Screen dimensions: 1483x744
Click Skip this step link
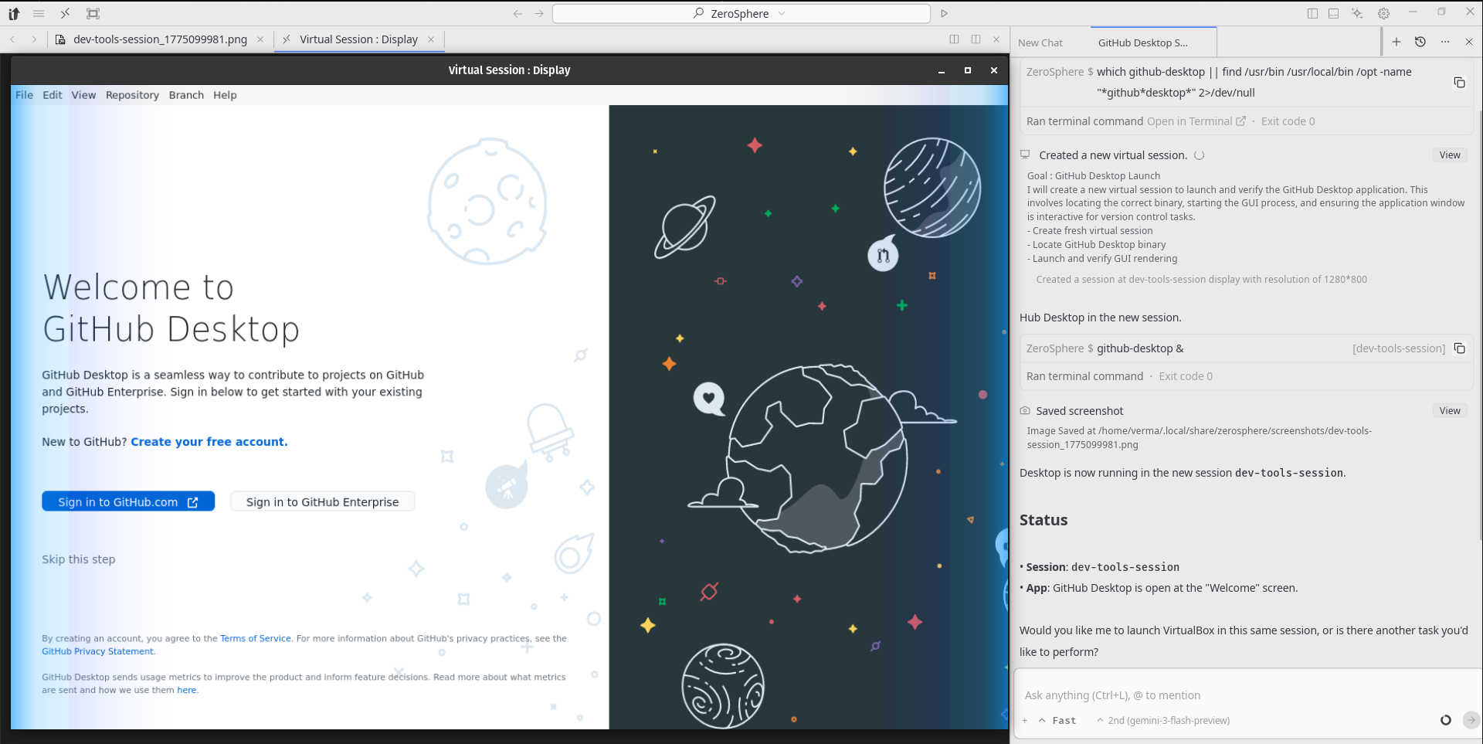tap(79, 559)
